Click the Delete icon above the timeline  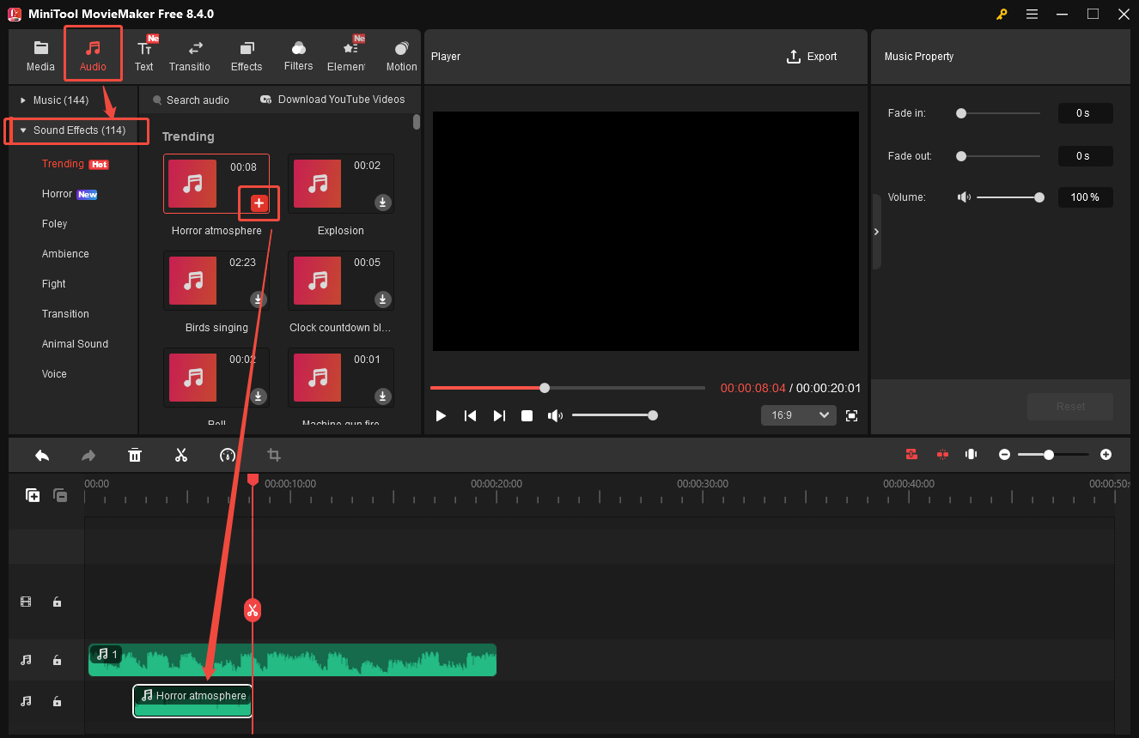coord(135,455)
